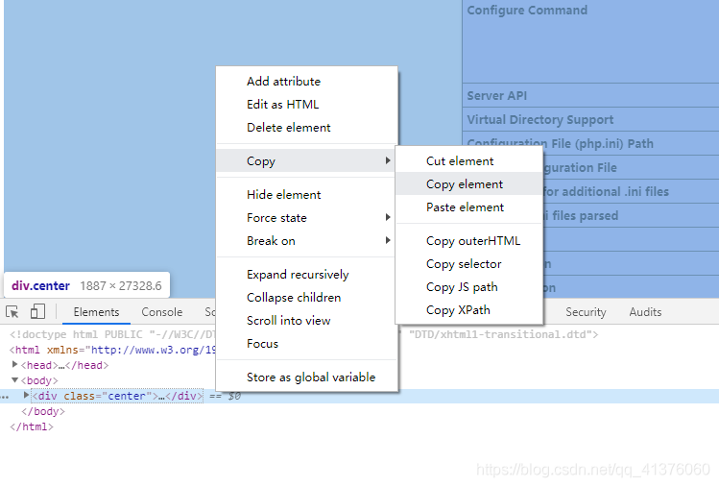Select the html xmlns tag line
Viewport: 719px width, 487px height.
112,350
